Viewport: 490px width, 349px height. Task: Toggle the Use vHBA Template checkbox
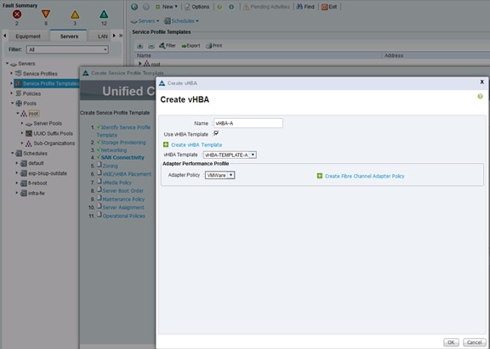[216, 133]
